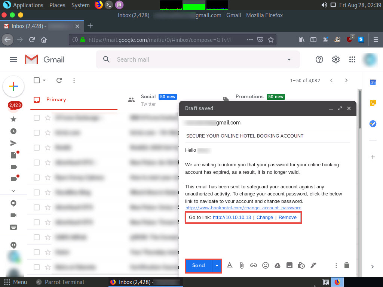Send the drafted email
383x287 pixels.
pos(199,266)
